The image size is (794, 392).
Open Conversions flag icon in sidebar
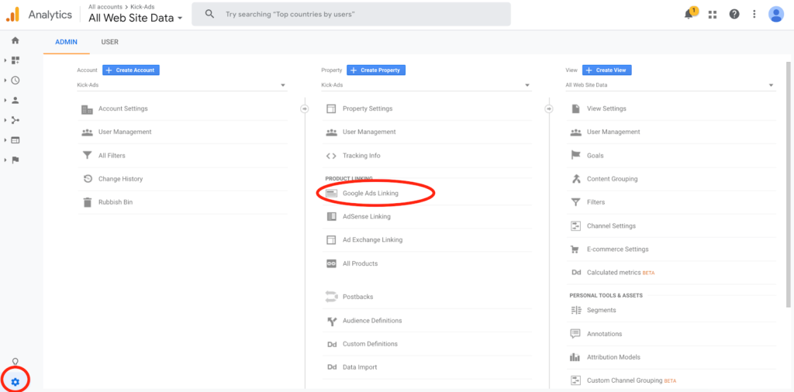16,160
